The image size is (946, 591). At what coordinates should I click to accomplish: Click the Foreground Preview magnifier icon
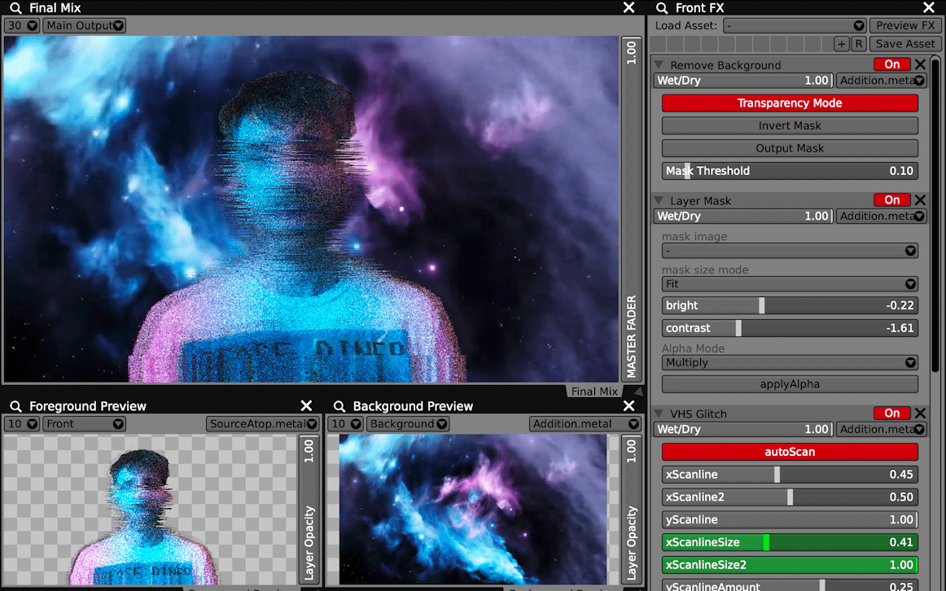15,406
